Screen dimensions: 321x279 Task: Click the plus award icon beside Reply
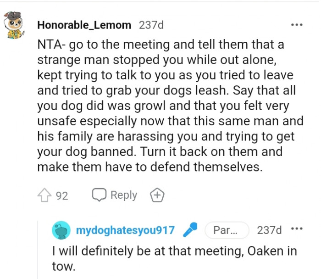pos(157,195)
